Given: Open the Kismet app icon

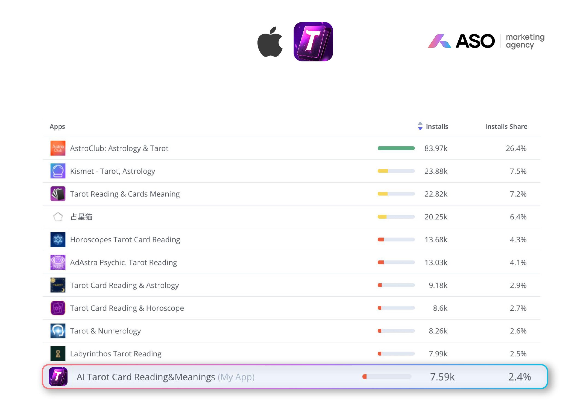Looking at the screenshot, I should [x=58, y=171].
